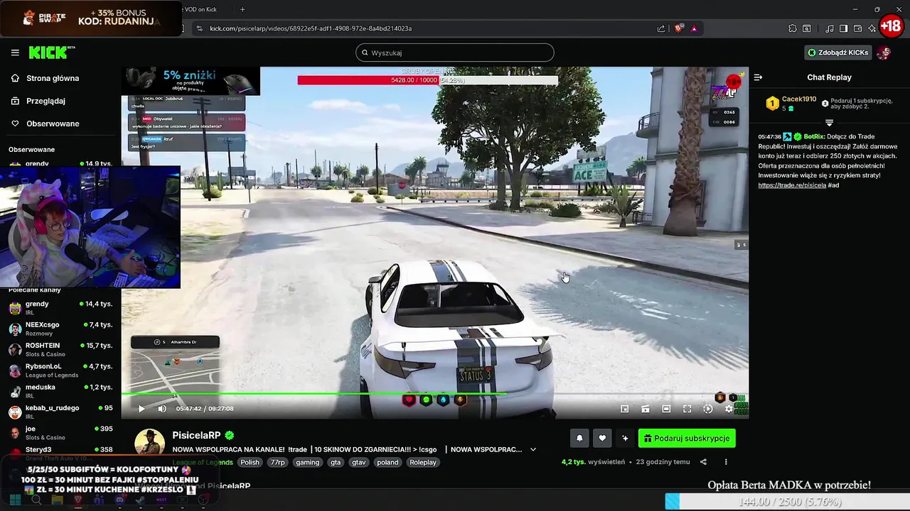Click the Cacek1910 top gifter name

click(799, 99)
